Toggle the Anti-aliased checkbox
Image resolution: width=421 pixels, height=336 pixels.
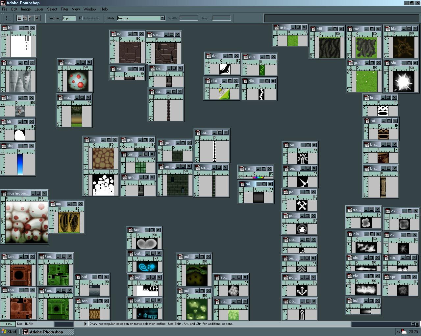click(81, 18)
